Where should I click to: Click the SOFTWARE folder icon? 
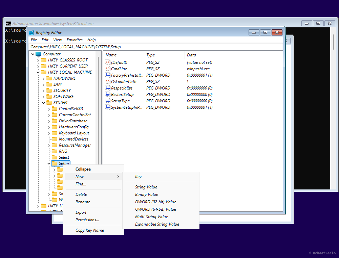coord(49,96)
